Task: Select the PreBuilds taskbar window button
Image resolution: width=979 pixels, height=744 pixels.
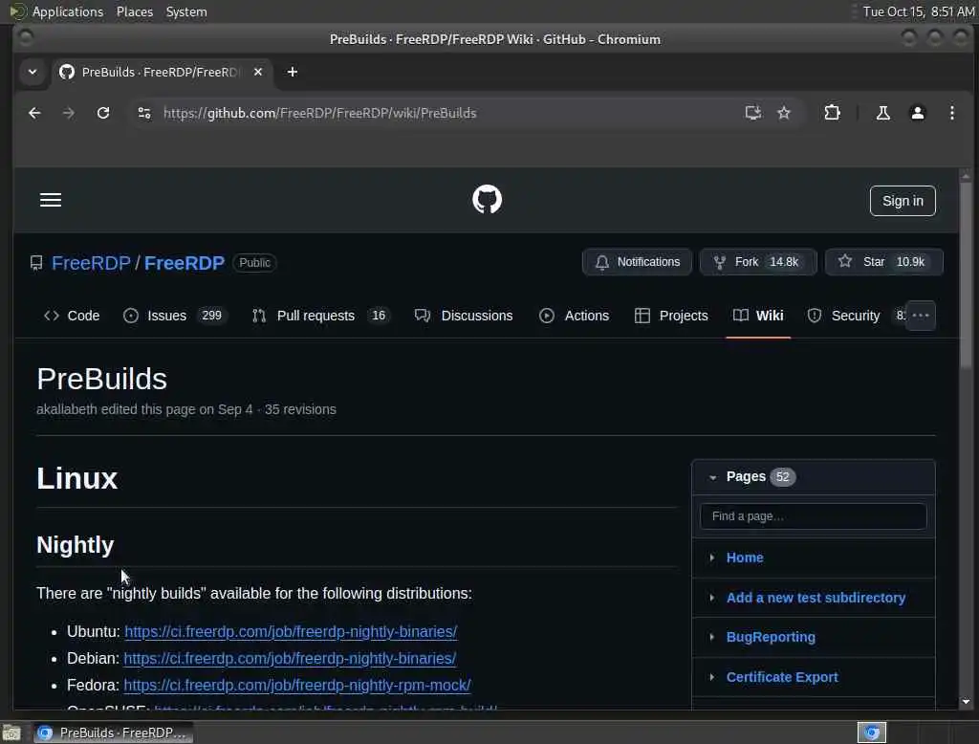Action: tap(113, 733)
